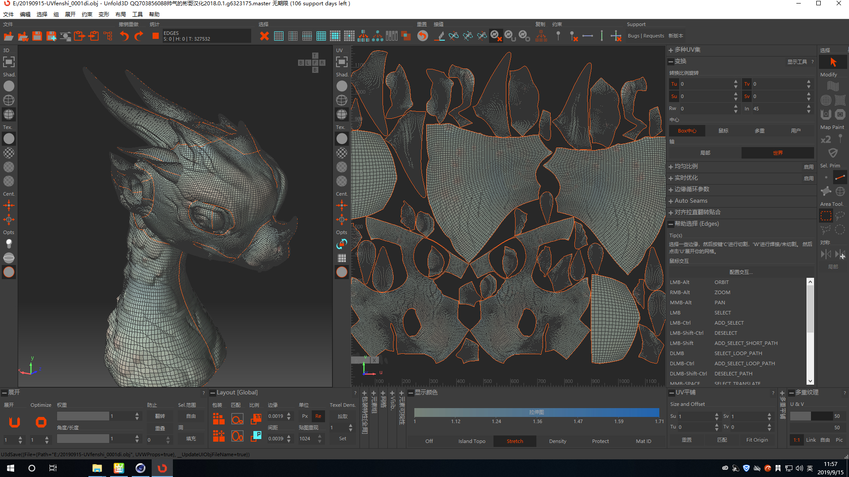Select the Re unit toggle
Image resolution: width=849 pixels, height=477 pixels.
pyautogui.click(x=318, y=416)
